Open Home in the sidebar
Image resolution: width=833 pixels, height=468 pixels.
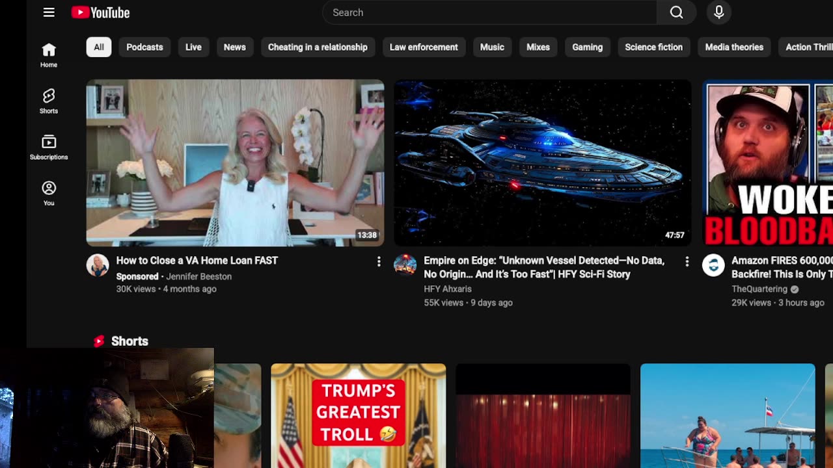(x=49, y=55)
